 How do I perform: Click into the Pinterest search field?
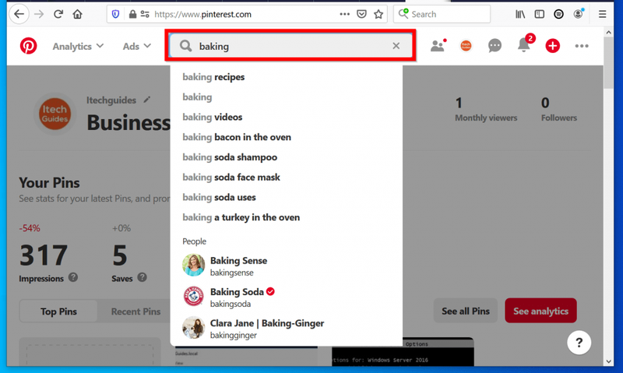click(x=290, y=46)
